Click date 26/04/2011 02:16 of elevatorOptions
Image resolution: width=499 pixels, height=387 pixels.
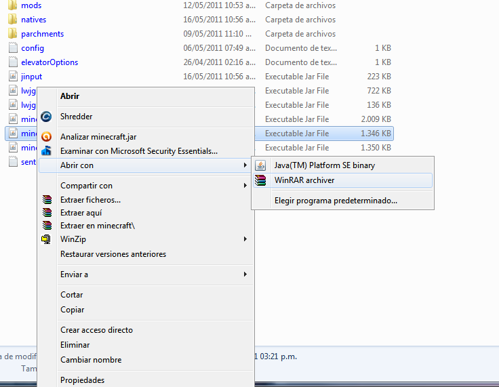point(219,62)
